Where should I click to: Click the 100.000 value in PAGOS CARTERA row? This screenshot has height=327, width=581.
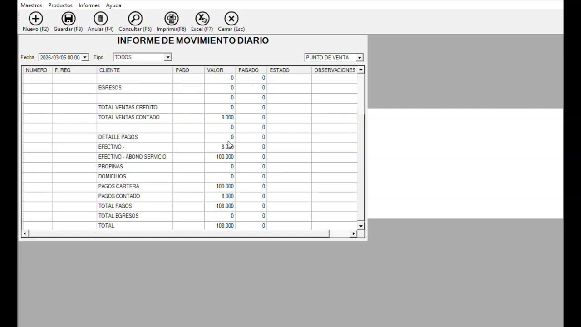(x=225, y=187)
